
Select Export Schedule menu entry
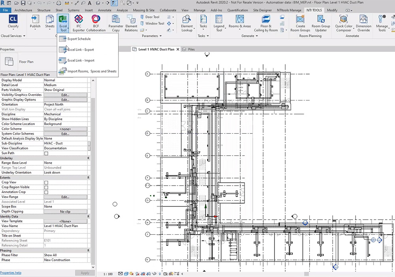87,39
